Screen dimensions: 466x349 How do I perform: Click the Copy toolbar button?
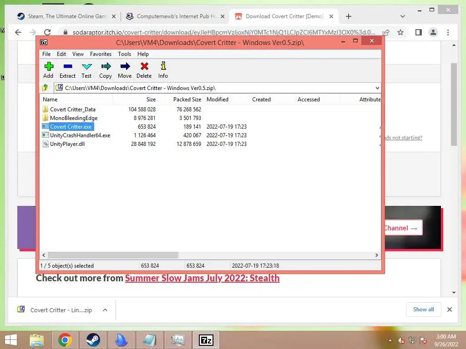(106, 70)
